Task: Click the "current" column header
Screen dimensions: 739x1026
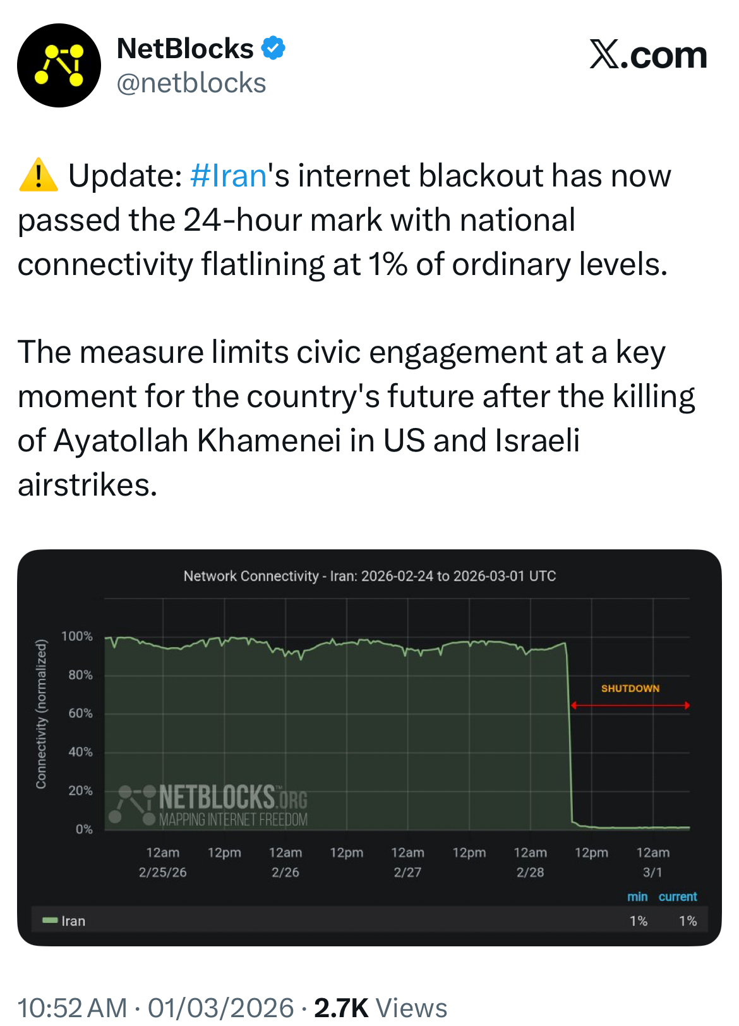Action: 678,896
